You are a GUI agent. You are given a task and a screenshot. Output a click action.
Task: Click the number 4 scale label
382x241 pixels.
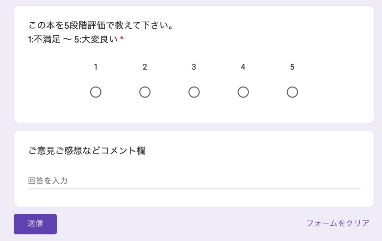coord(243,67)
